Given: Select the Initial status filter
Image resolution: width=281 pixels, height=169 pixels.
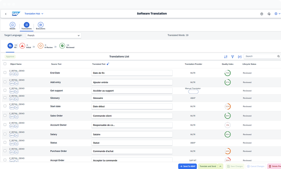Looking at the screenshot, I should tap(25, 46).
